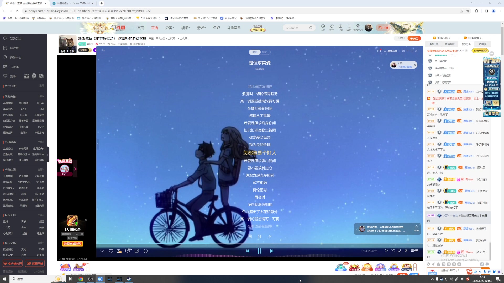Click the 开播 start streaming button
The image size is (504, 283).
(x=383, y=28)
